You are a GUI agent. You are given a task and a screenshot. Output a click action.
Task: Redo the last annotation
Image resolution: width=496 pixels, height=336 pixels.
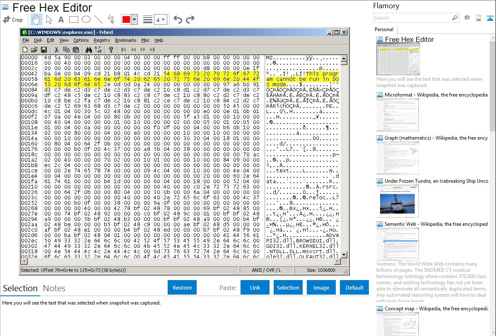pyautogui.click(x=190, y=19)
